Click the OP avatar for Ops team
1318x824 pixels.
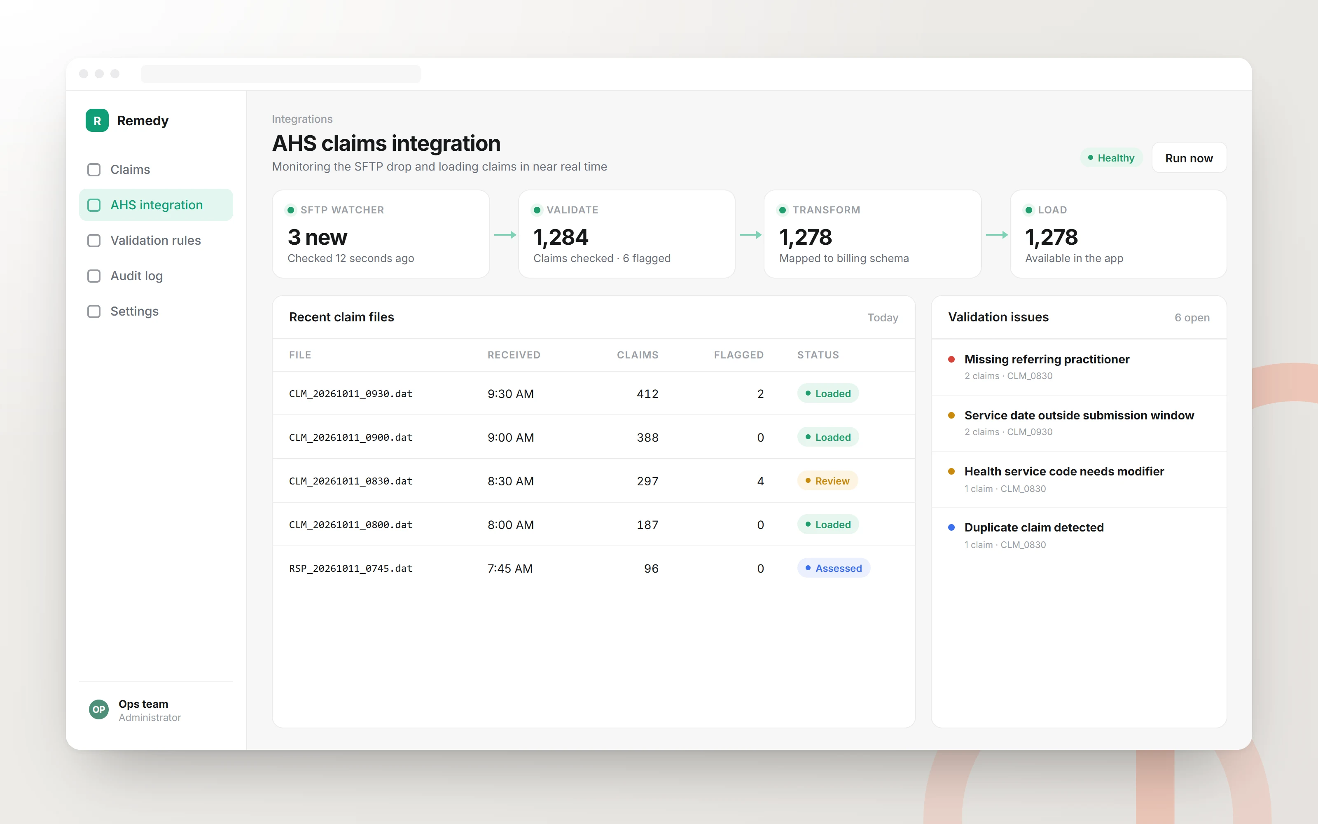98,709
